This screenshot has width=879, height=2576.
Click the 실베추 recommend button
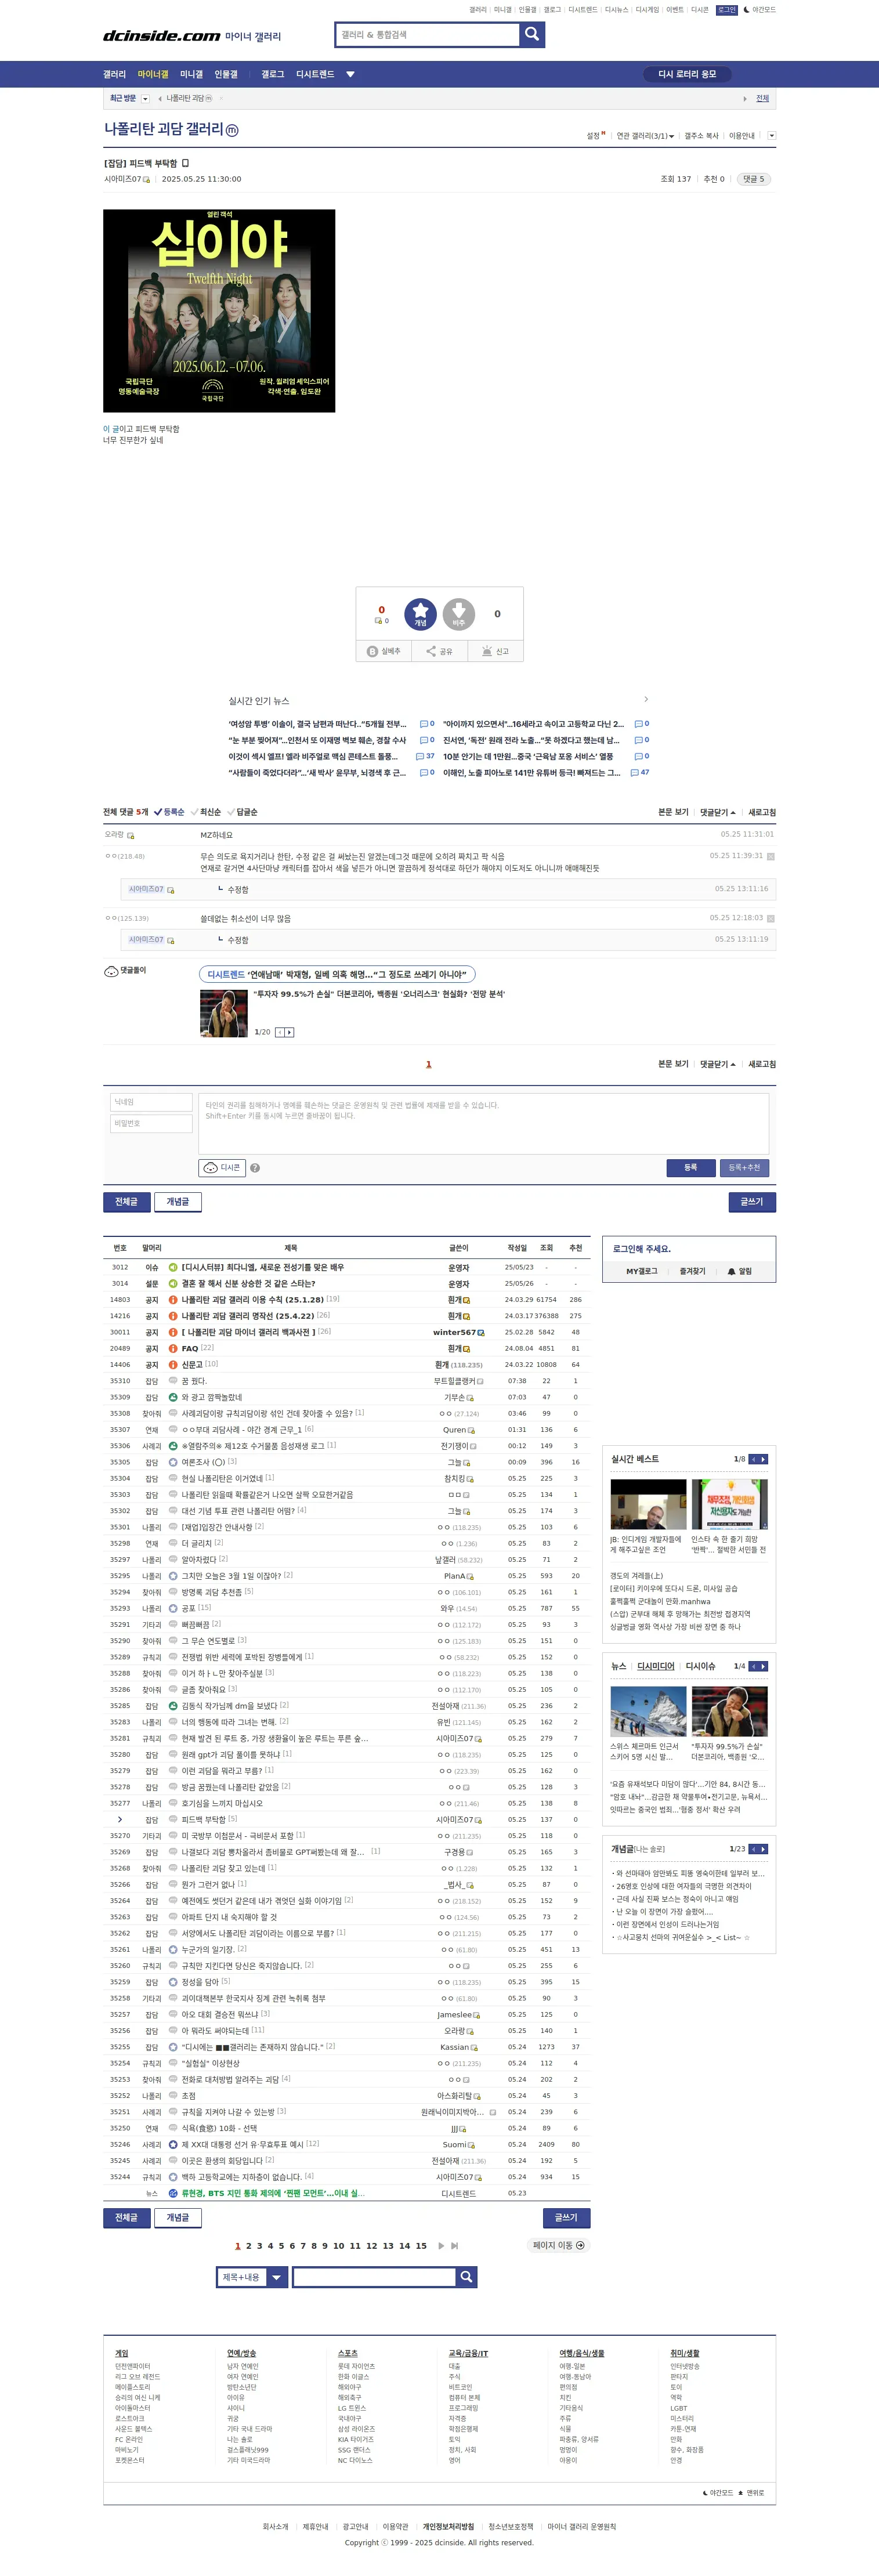[x=384, y=651]
